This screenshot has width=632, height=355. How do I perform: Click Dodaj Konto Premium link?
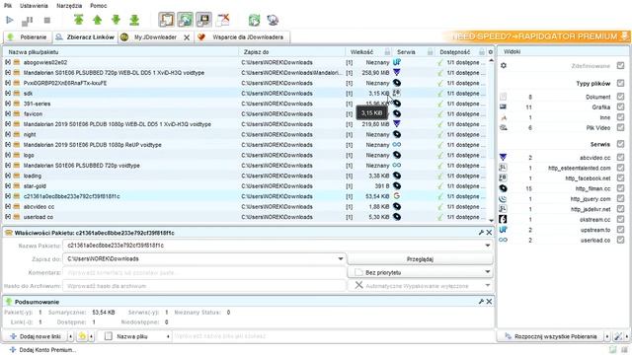(x=42, y=350)
